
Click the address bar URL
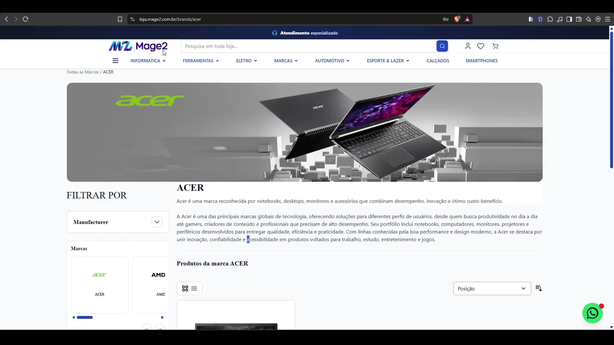point(170,19)
